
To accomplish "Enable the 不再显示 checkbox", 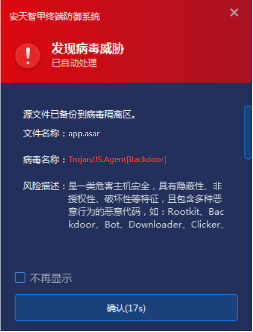I will [x=20, y=278].
